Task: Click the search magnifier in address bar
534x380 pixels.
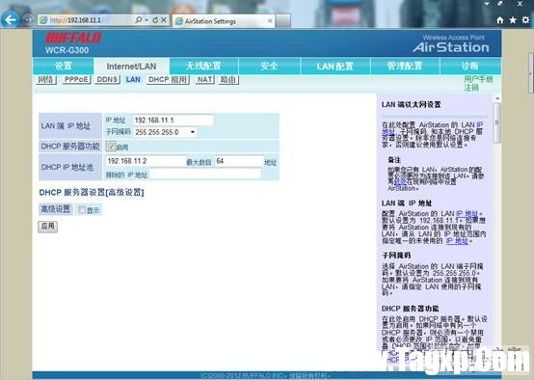Action: click(x=139, y=20)
